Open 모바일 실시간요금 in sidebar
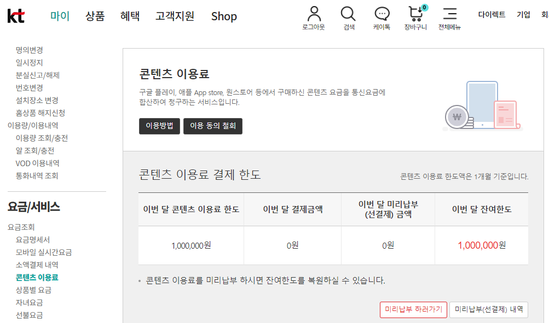The height and width of the screenshot is (323, 549). (x=44, y=252)
